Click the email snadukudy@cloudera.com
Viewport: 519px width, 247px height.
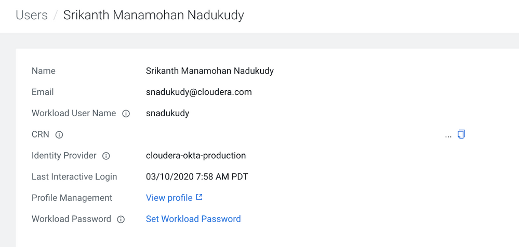(x=198, y=92)
